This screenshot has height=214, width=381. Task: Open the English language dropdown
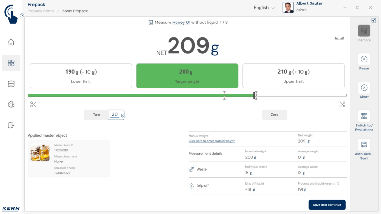point(264,8)
